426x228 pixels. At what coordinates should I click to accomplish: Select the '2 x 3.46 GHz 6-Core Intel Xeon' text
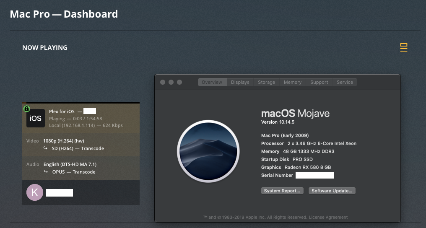coord(322,143)
